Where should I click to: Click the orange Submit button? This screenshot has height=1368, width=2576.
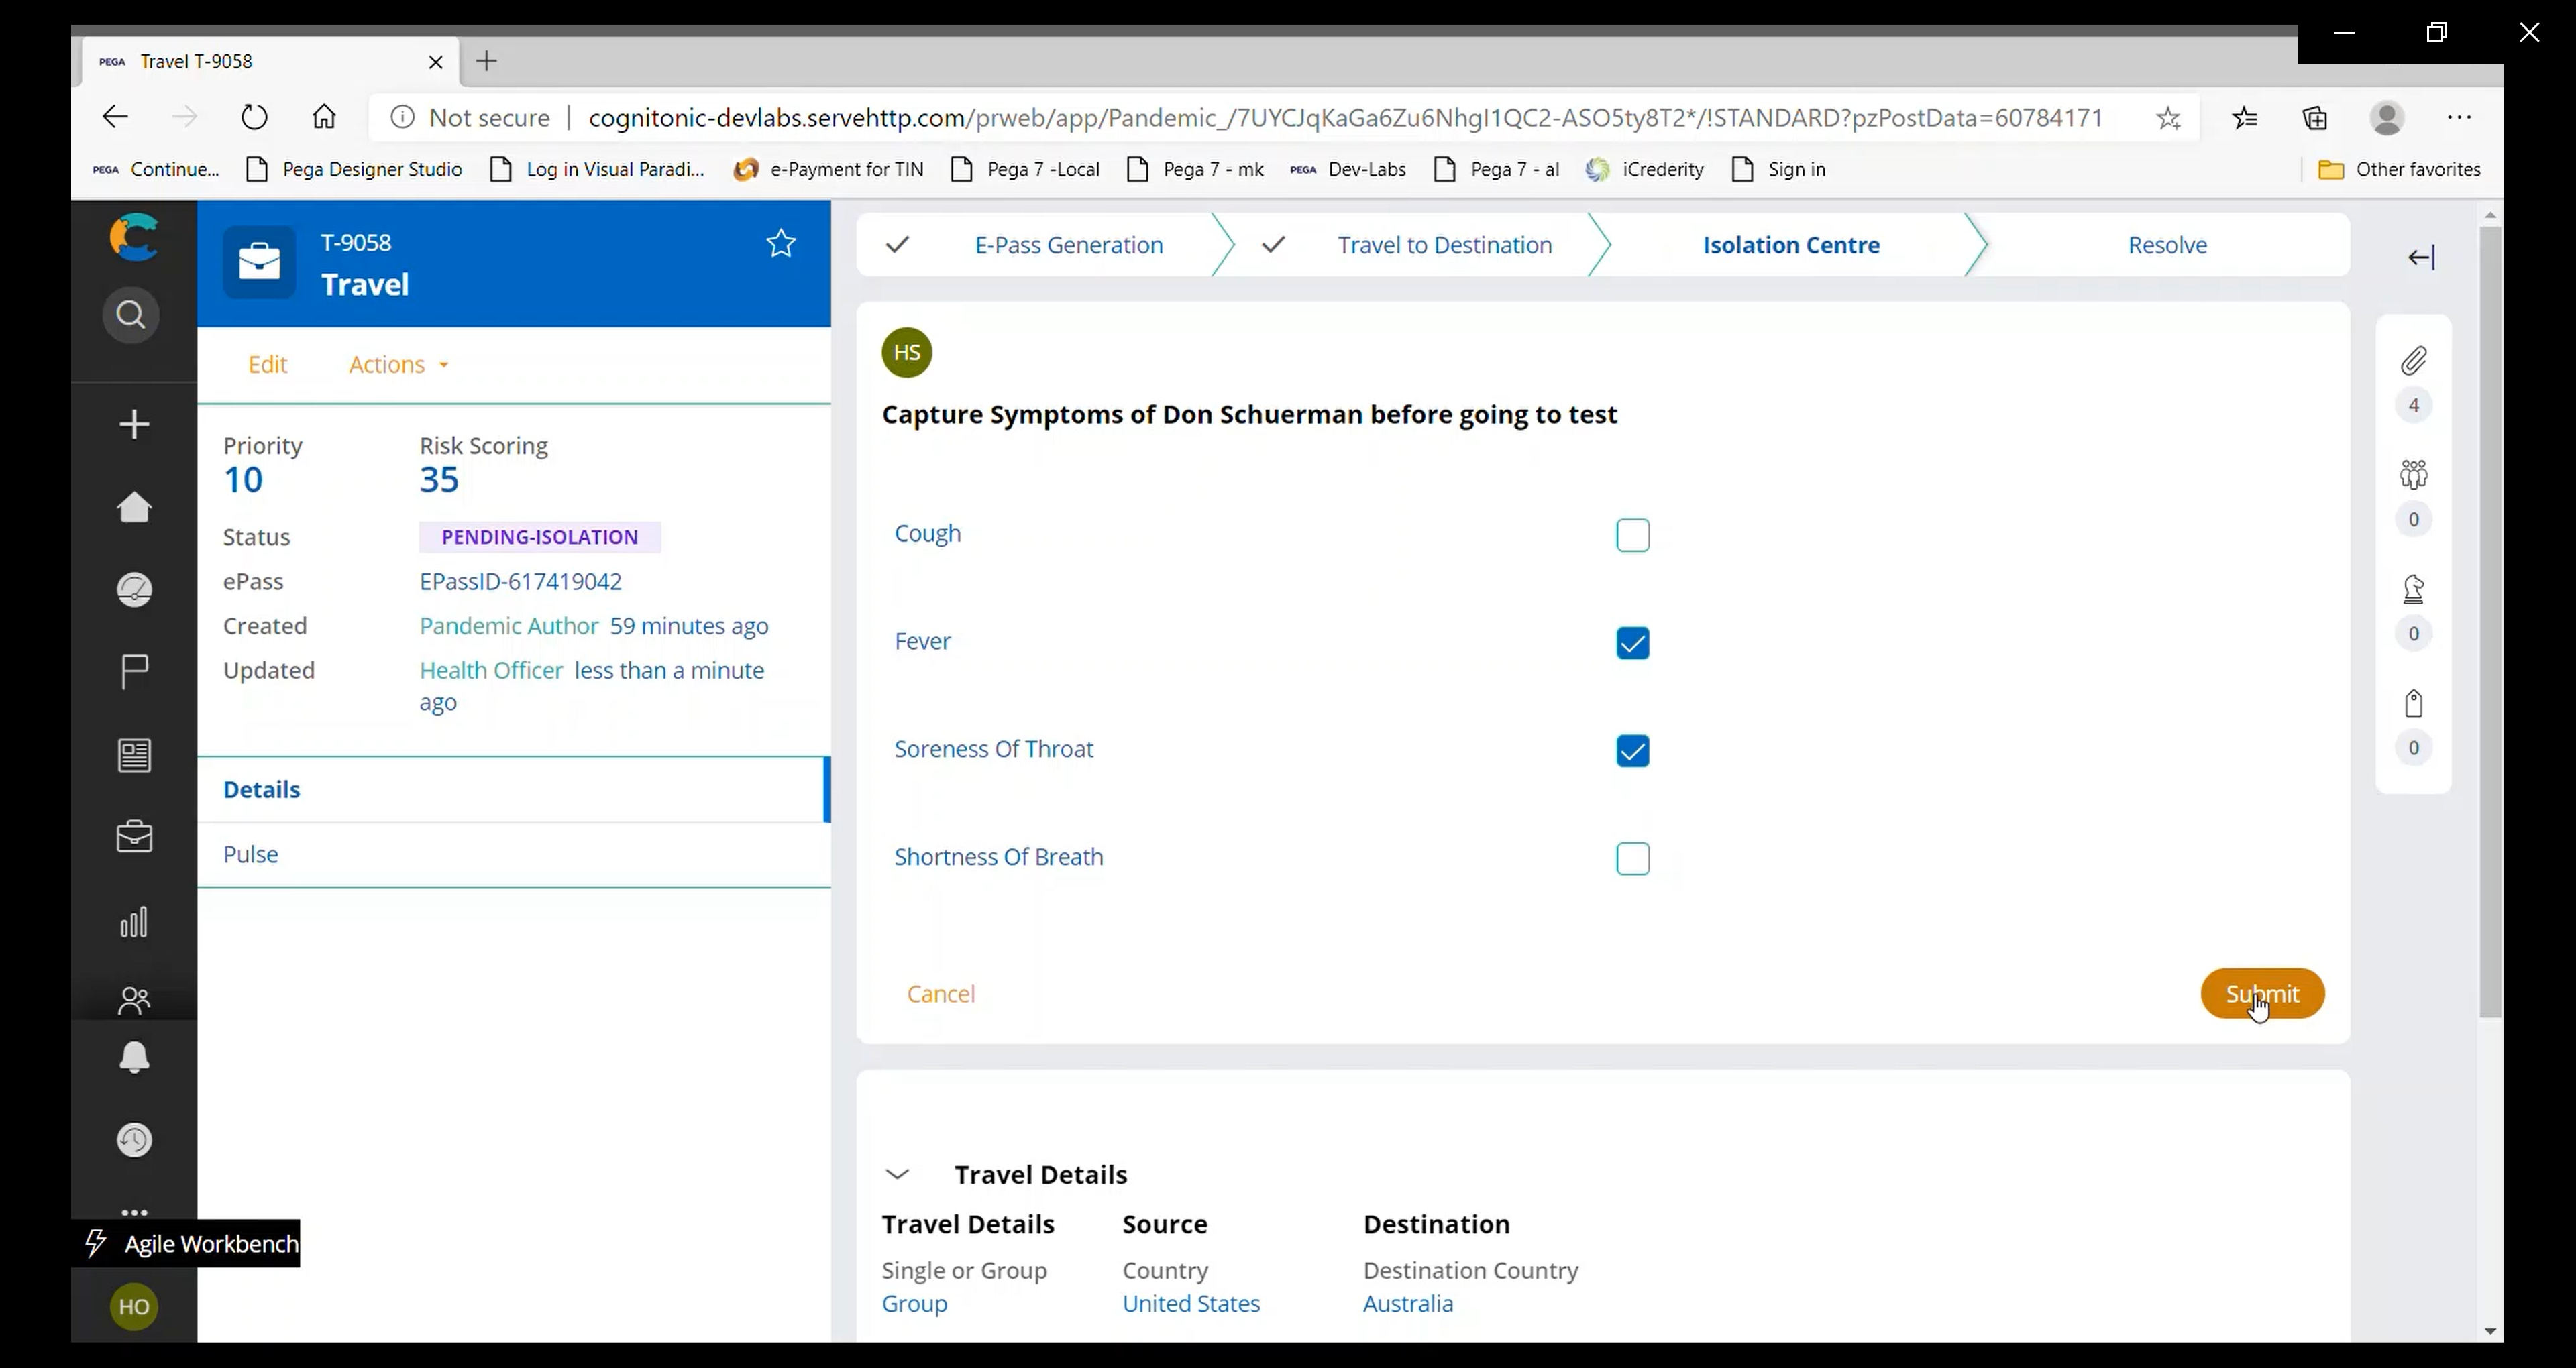2262,994
